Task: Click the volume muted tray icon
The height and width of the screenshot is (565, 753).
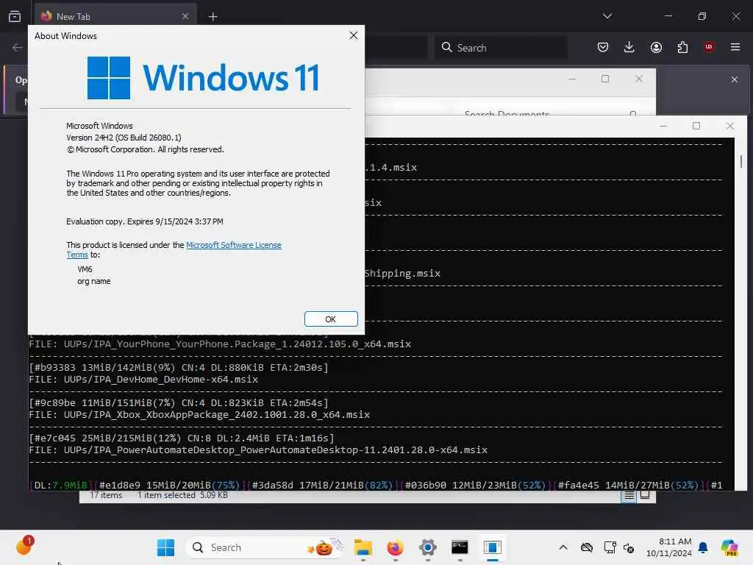Action: coord(629,547)
